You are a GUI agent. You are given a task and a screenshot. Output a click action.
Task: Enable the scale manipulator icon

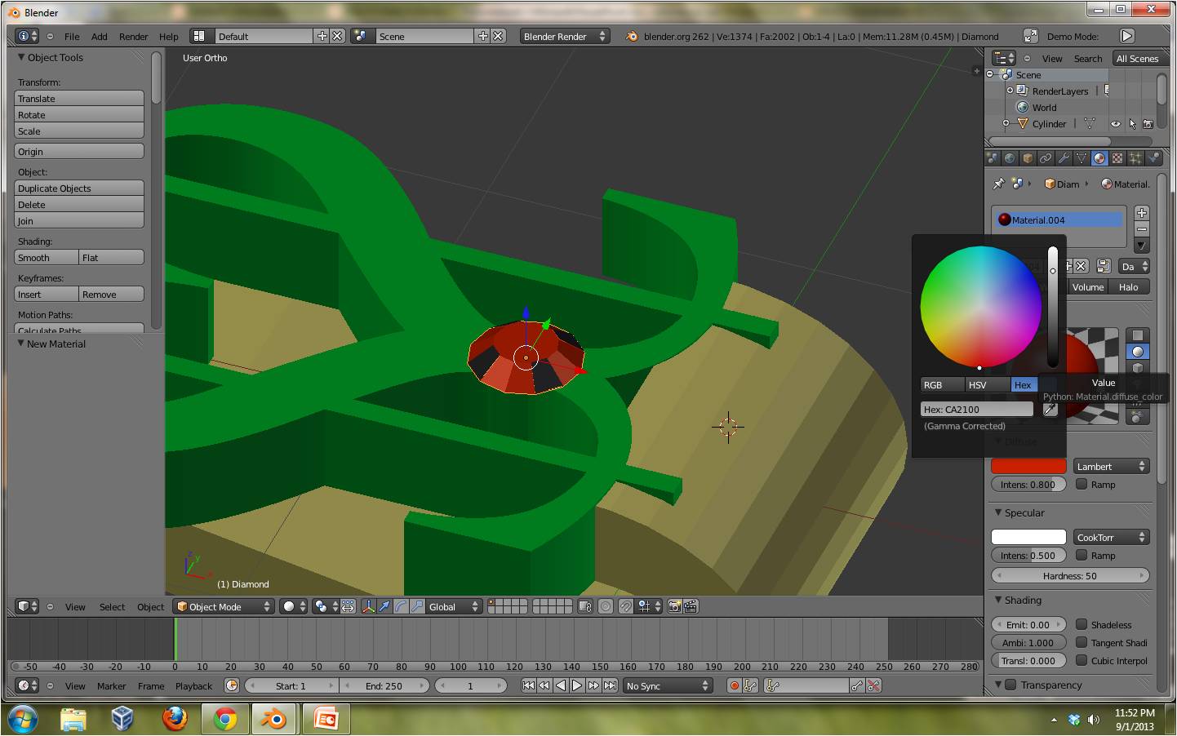[417, 606]
